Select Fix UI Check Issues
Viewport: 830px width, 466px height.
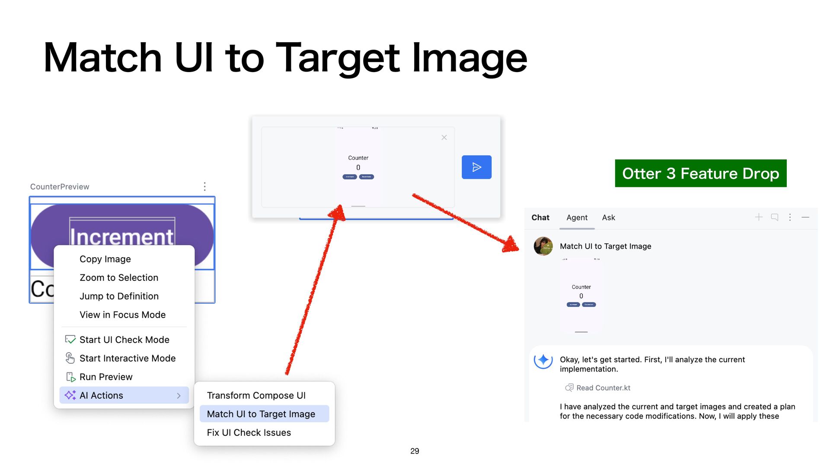pyautogui.click(x=249, y=432)
